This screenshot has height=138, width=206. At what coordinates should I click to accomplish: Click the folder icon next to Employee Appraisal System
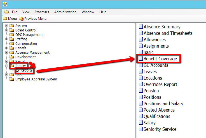pyautogui.click(x=11, y=79)
